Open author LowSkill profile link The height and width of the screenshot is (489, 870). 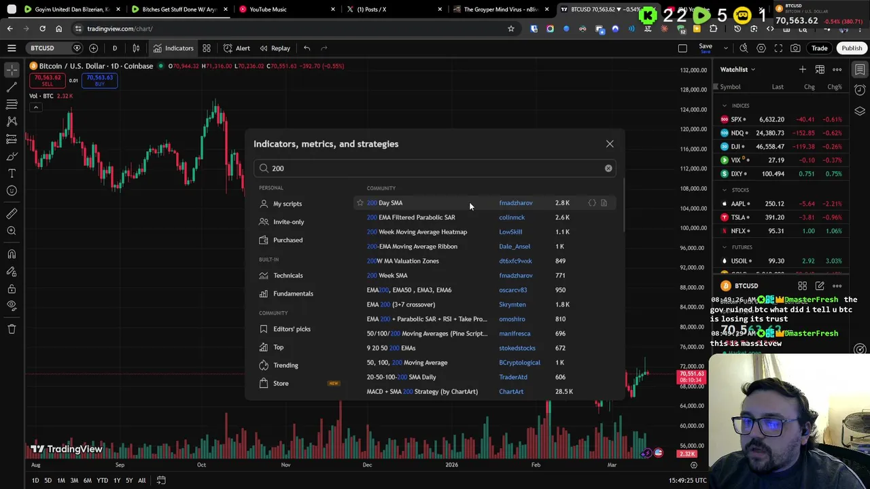click(510, 232)
